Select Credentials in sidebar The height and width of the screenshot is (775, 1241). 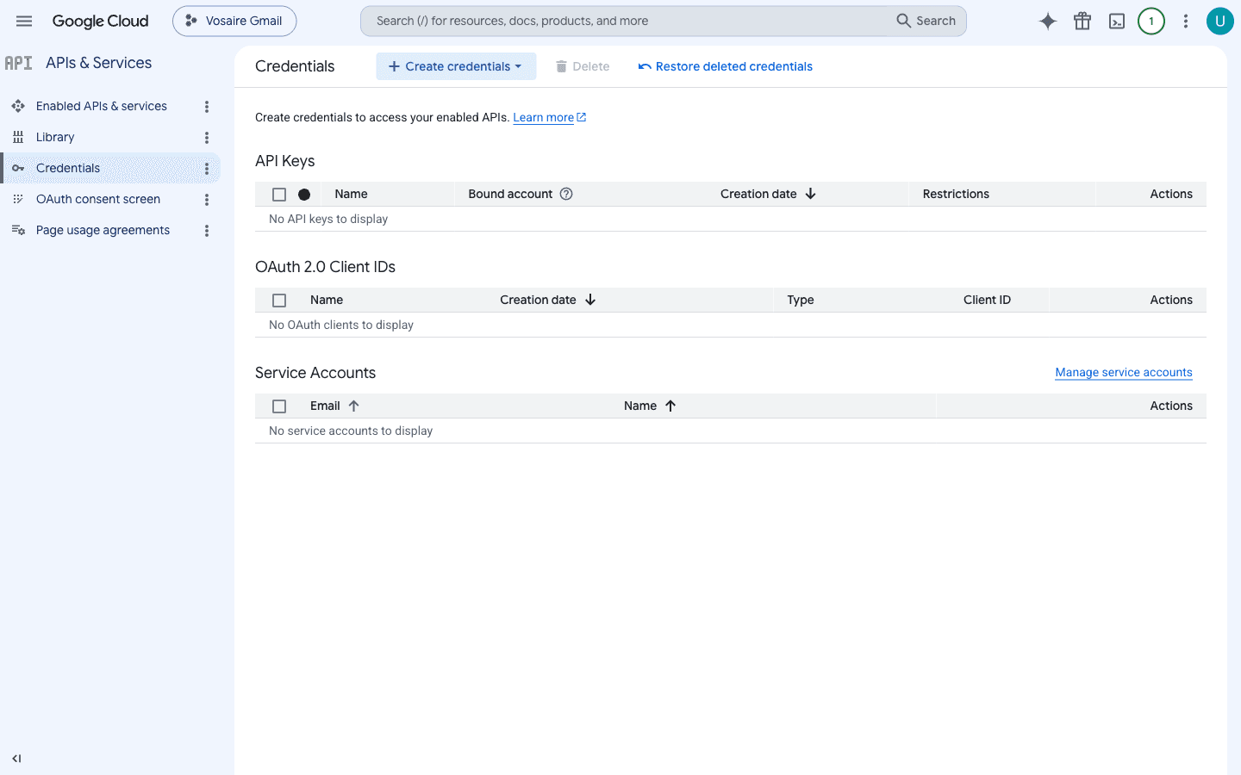(x=68, y=168)
